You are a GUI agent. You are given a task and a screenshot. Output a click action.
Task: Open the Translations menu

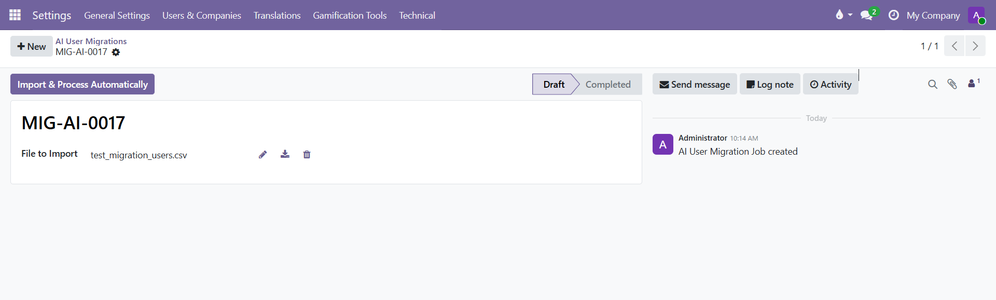pyautogui.click(x=277, y=16)
